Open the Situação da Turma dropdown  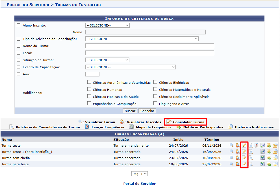point(107,60)
